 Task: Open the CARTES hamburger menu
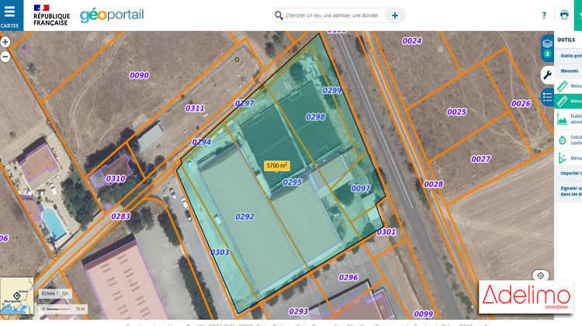(x=10, y=15)
